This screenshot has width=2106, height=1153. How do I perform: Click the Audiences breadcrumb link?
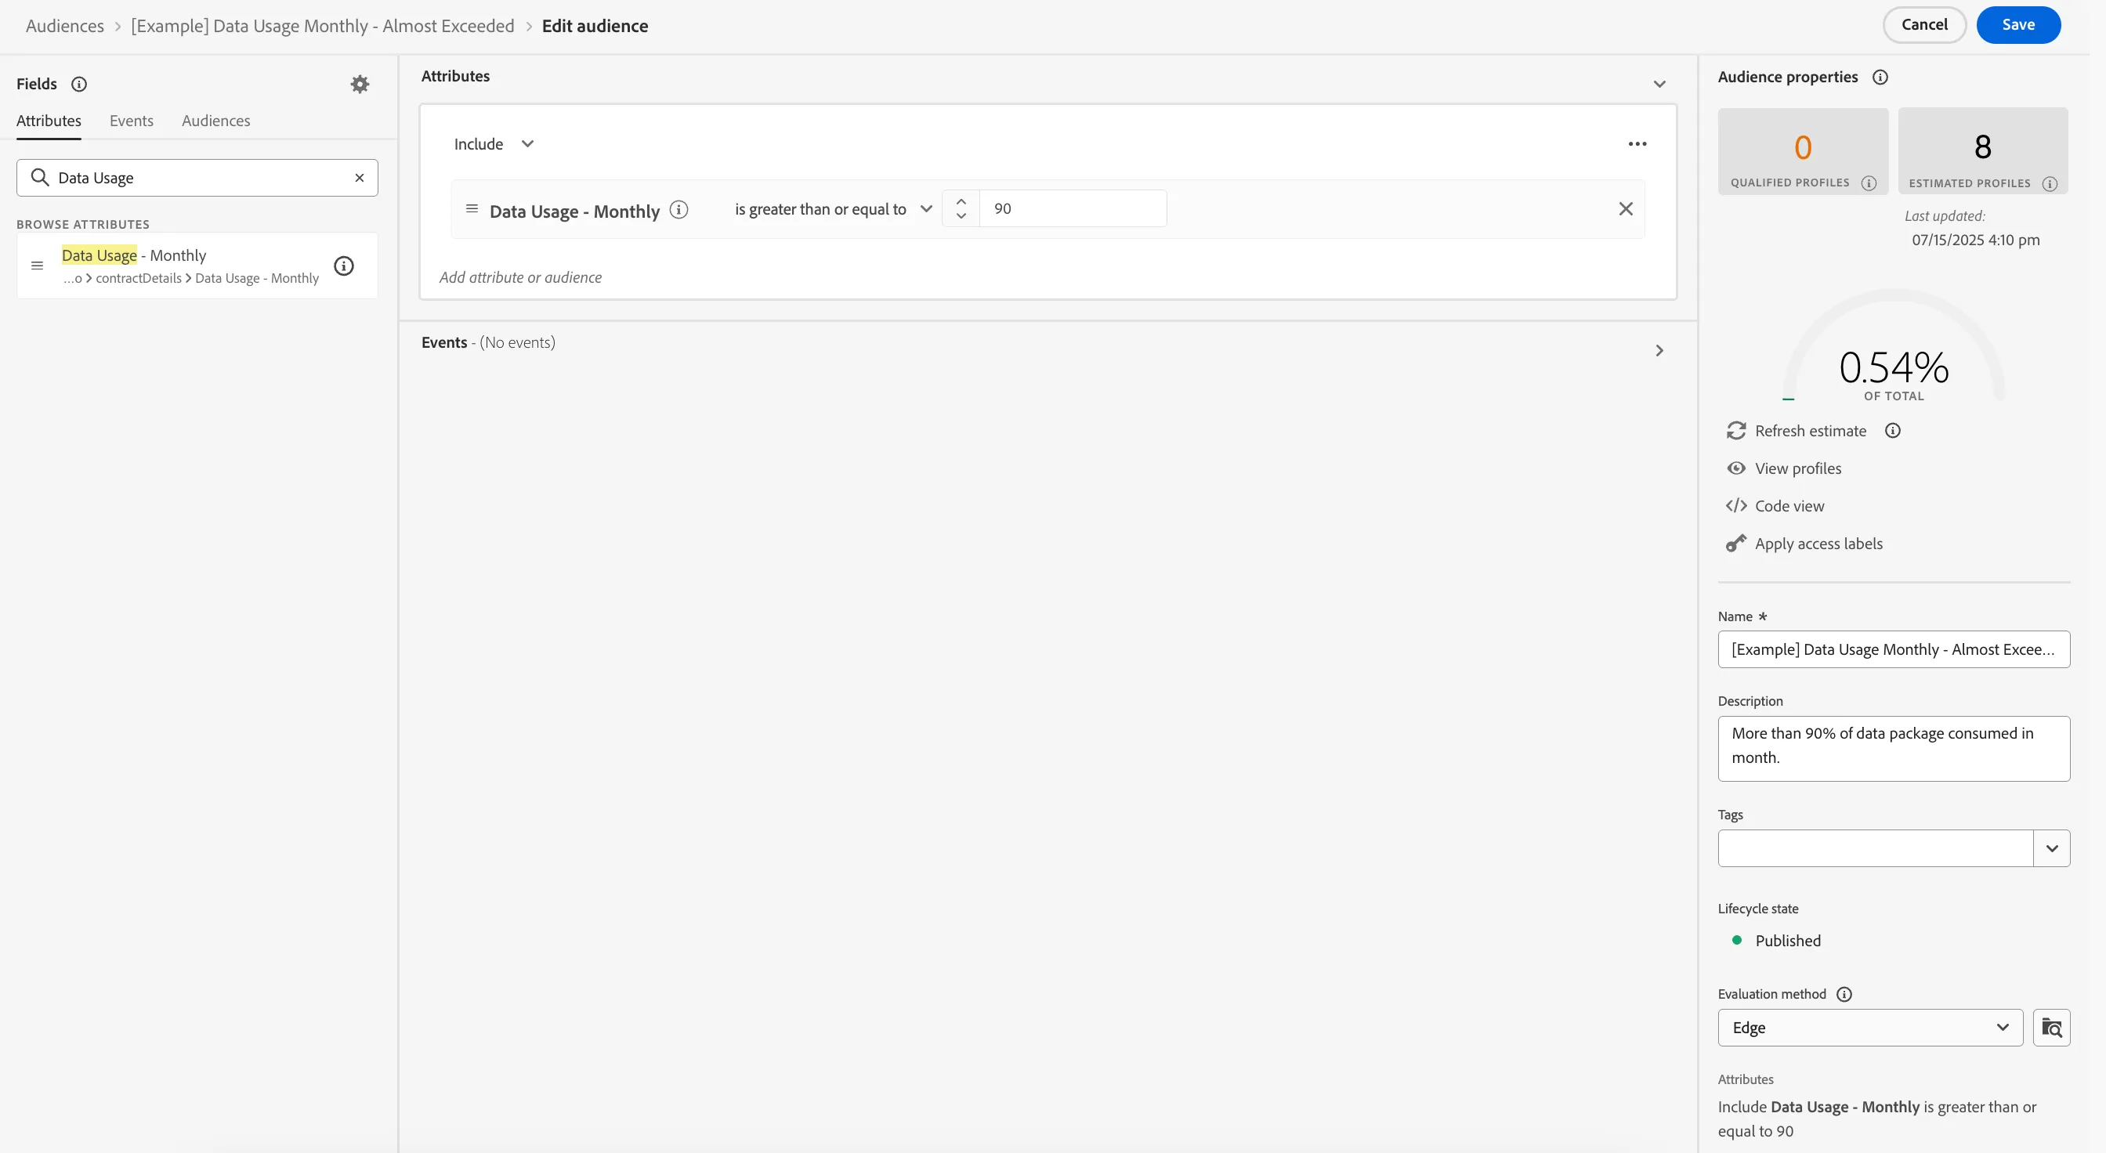pyautogui.click(x=64, y=25)
